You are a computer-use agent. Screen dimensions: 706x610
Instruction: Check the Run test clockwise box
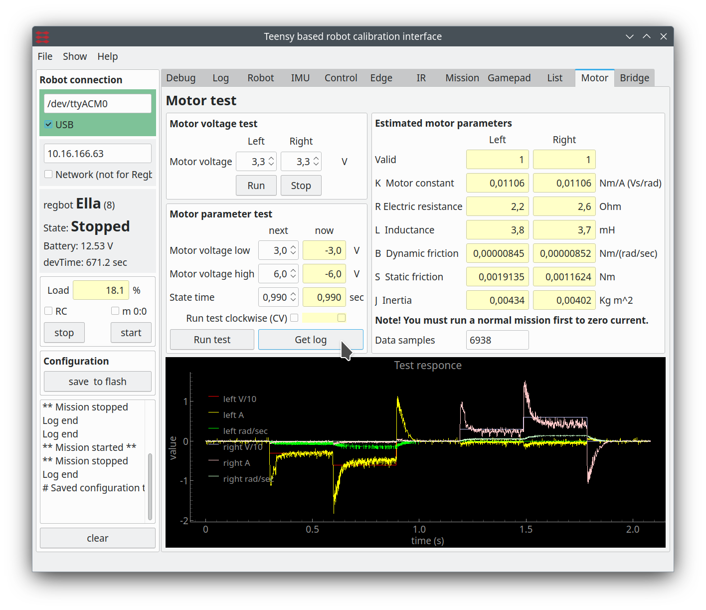coord(294,318)
